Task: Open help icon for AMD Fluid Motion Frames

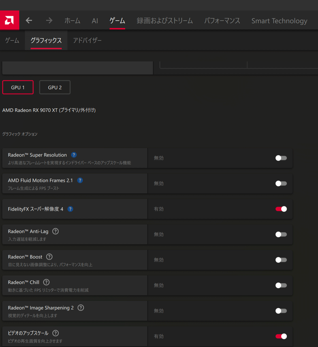Action: [x=80, y=180]
